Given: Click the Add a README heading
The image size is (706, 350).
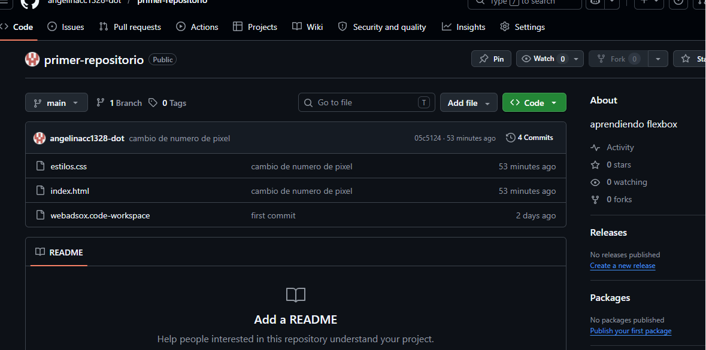Looking at the screenshot, I should pyautogui.click(x=295, y=320).
